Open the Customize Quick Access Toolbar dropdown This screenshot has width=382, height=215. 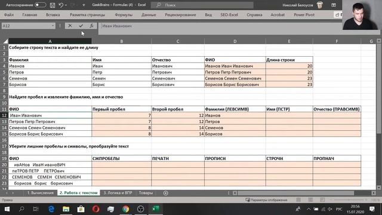pos(84,5)
